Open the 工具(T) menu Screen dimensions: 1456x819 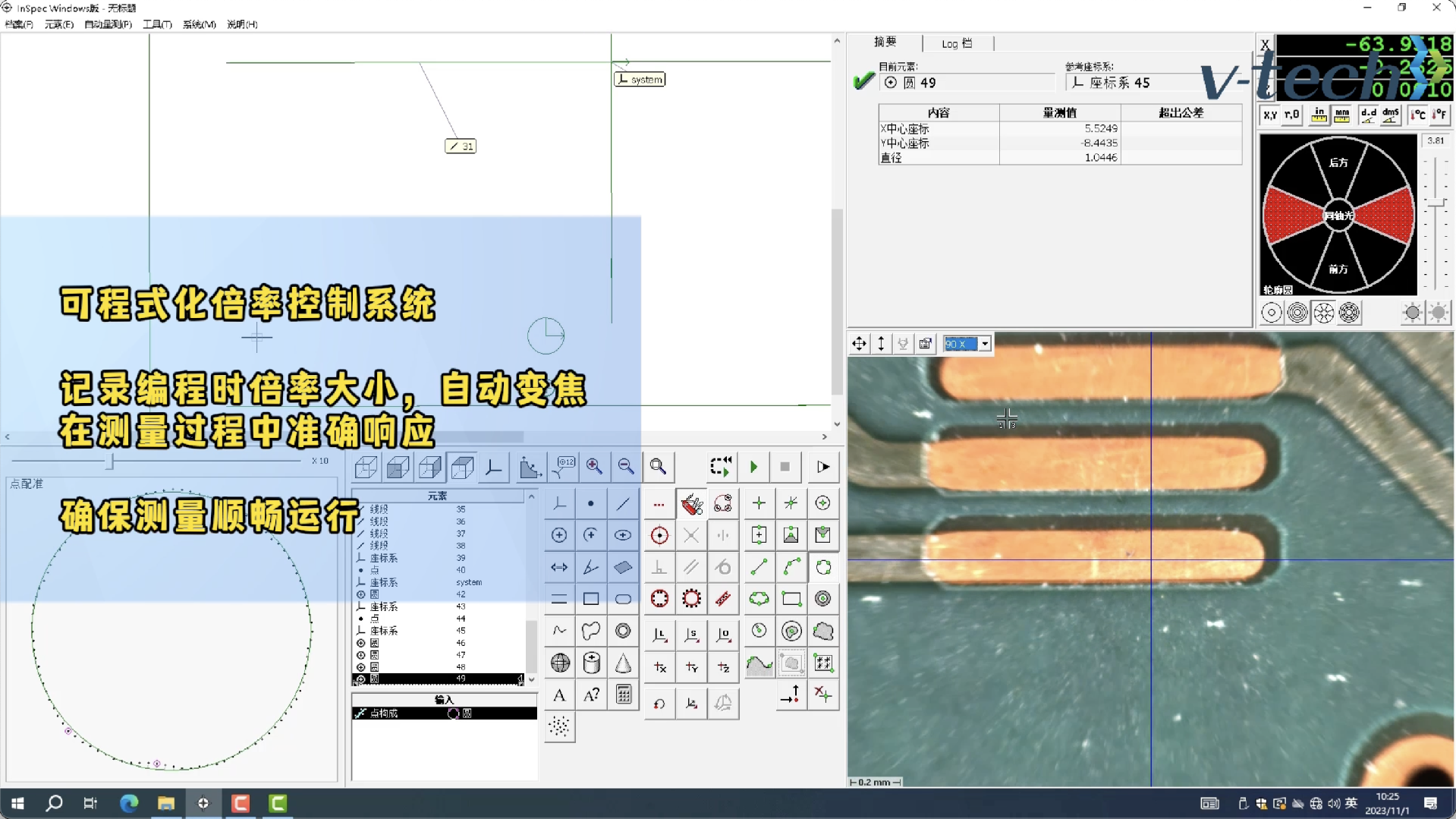coord(157,24)
